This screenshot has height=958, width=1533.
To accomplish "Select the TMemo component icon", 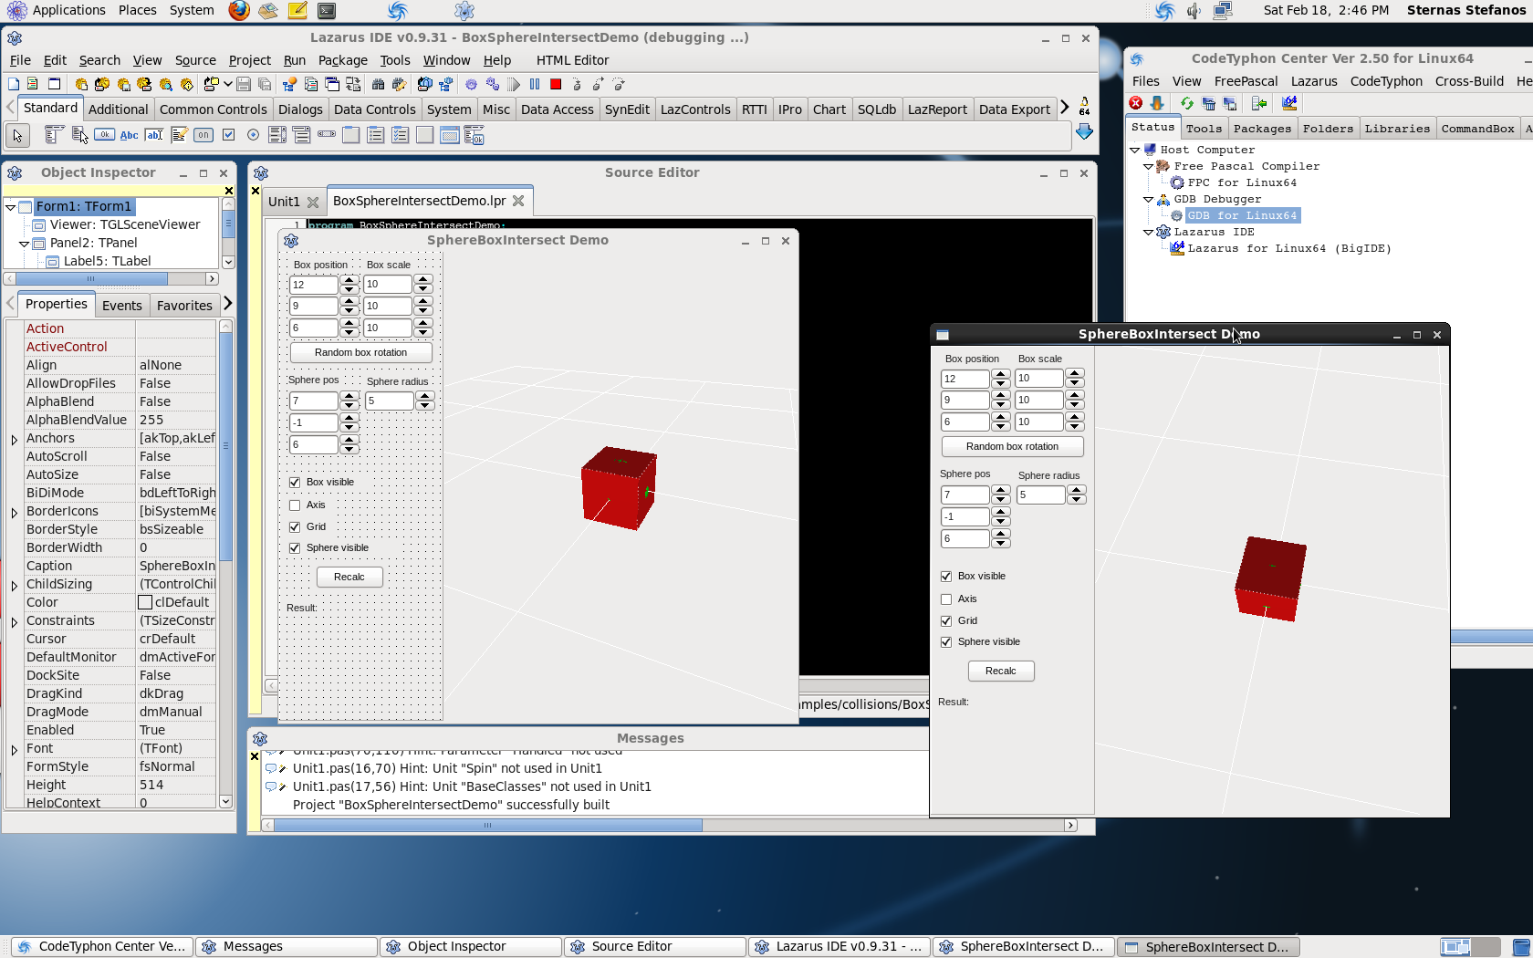I will pos(179,135).
